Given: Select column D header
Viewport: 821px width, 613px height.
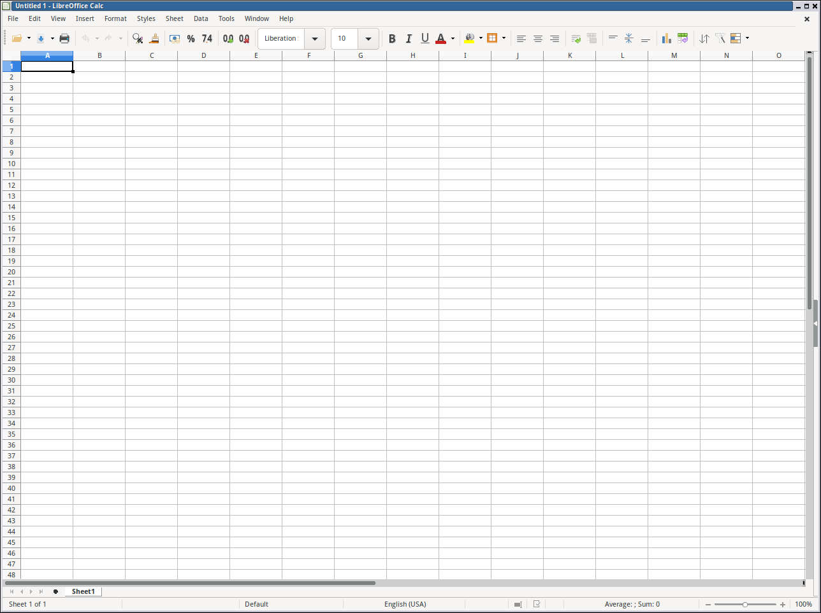Looking at the screenshot, I should 204,55.
